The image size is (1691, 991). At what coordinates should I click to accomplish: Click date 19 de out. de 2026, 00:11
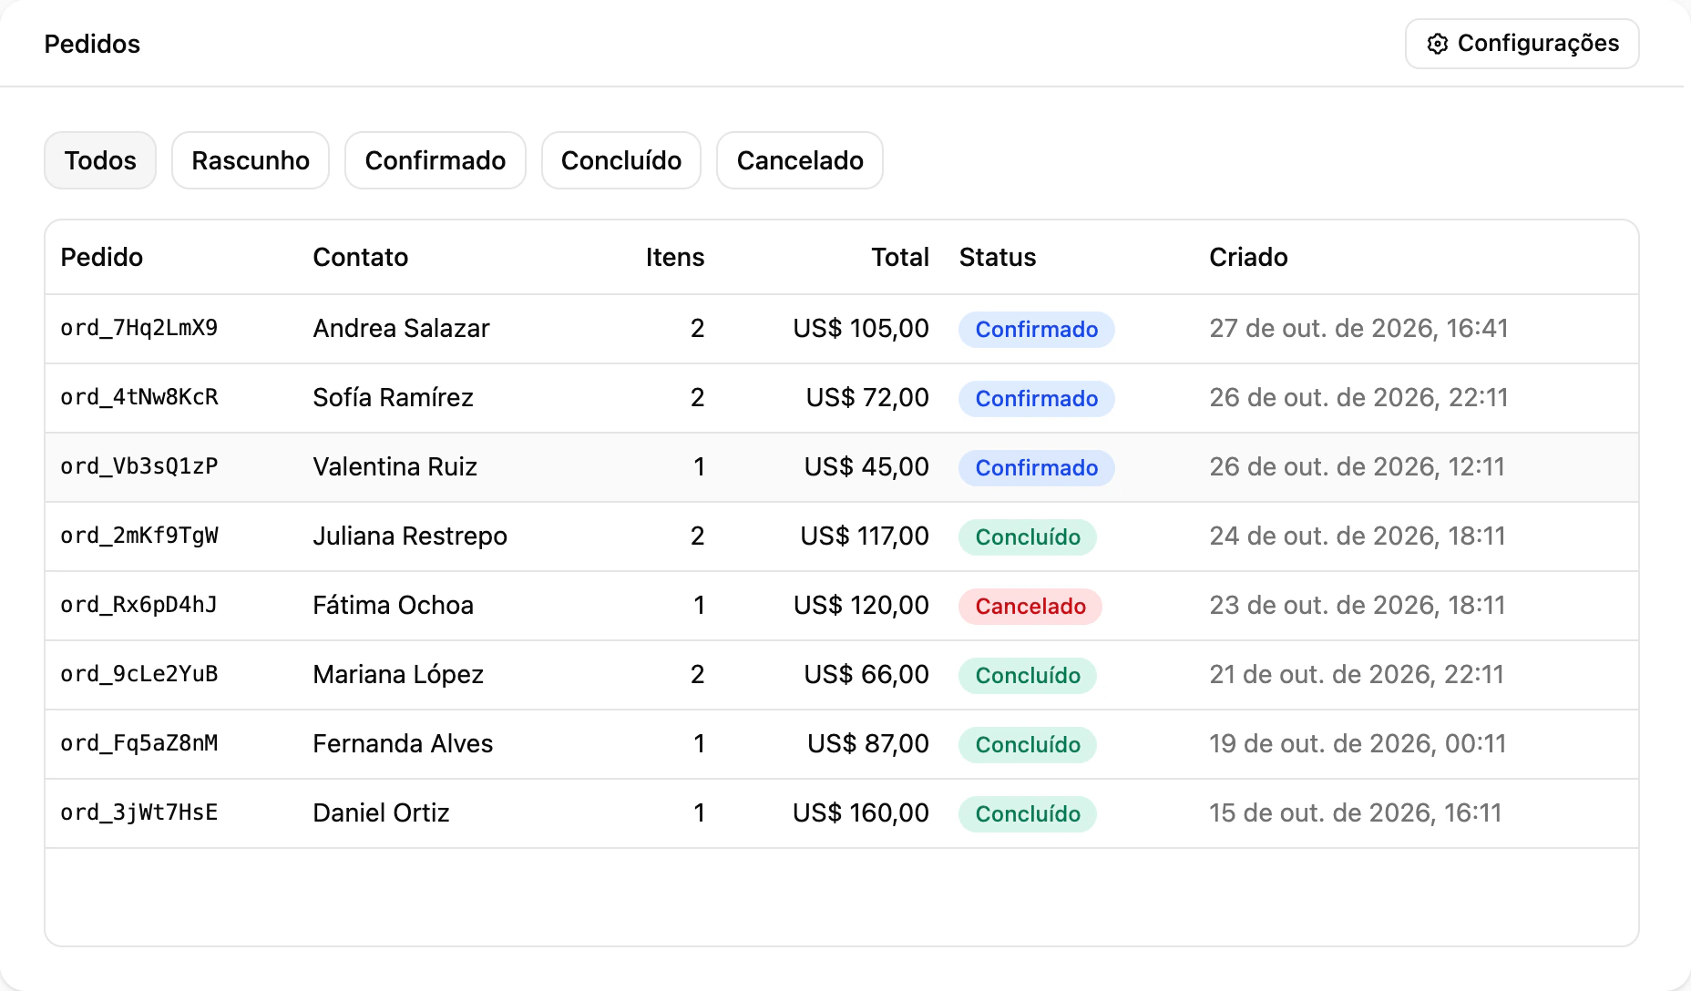1358,743
